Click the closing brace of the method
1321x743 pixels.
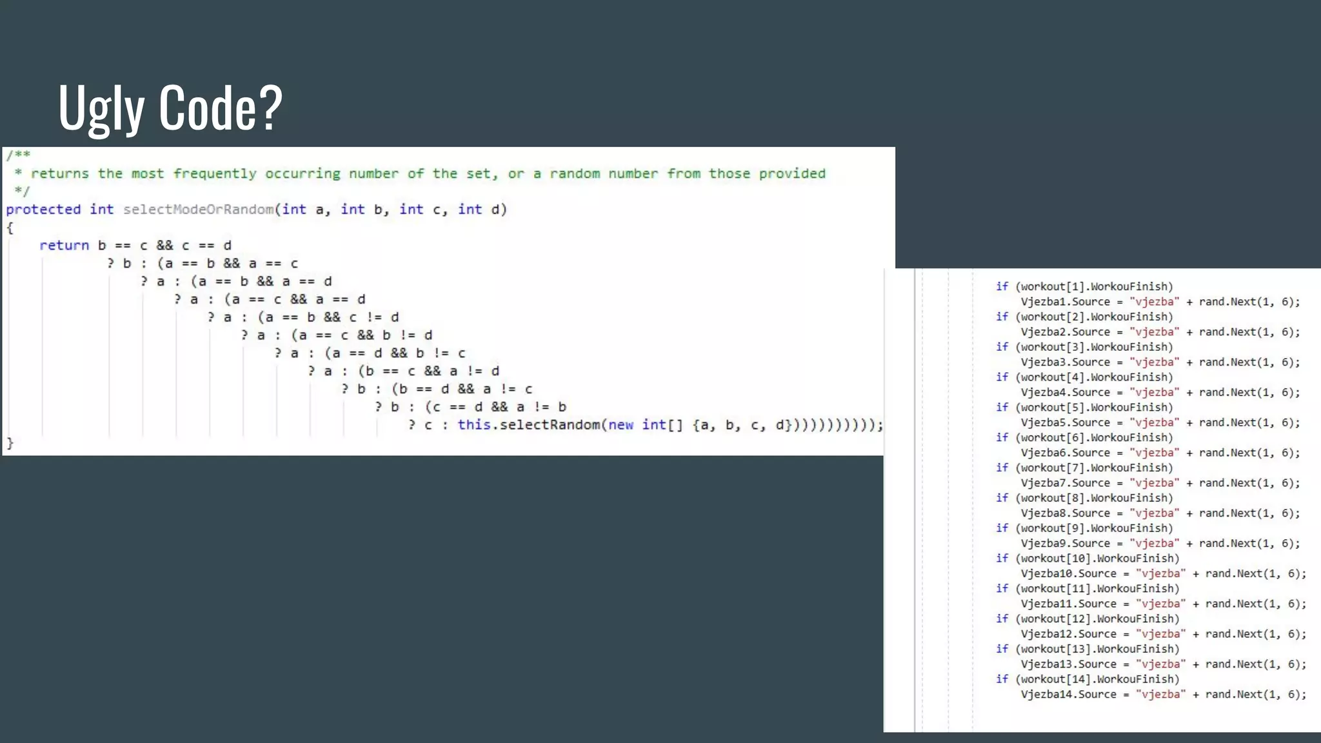pyautogui.click(x=10, y=443)
